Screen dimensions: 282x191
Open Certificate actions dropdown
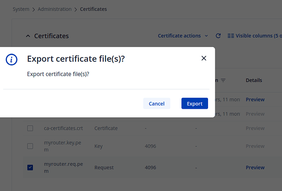(183, 36)
